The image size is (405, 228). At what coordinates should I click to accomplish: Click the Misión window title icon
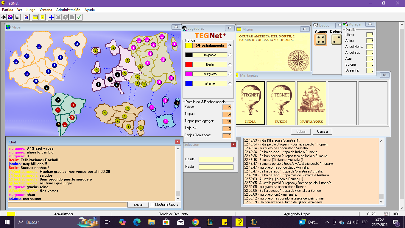[x=239, y=29]
